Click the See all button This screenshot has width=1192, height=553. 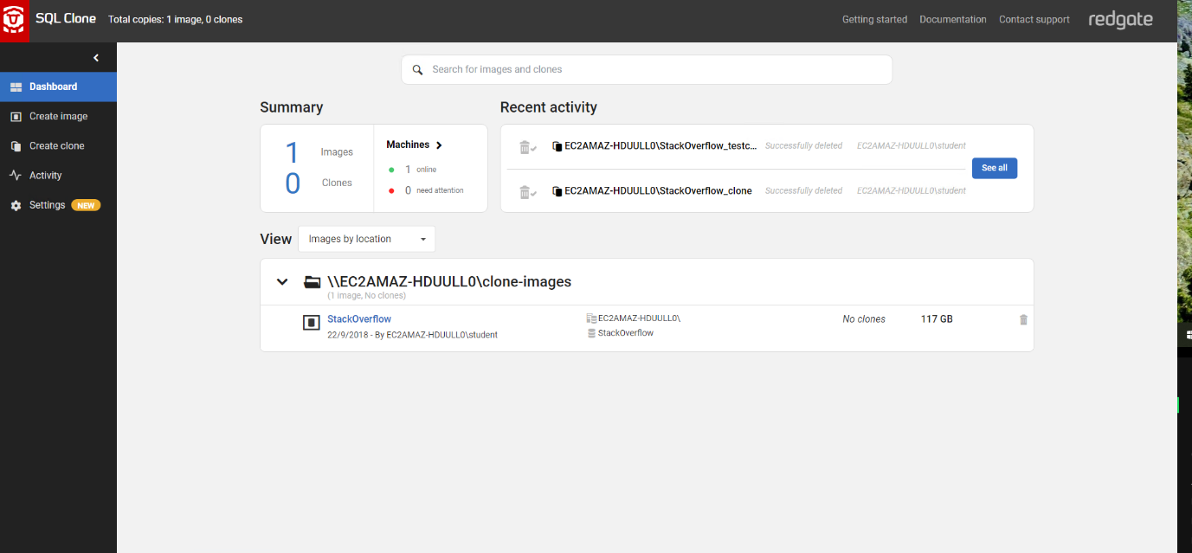click(x=994, y=168)
